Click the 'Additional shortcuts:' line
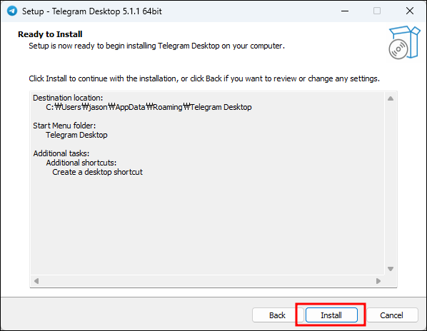This screenshot has height=331, width=427. click(x=81, y=163)
